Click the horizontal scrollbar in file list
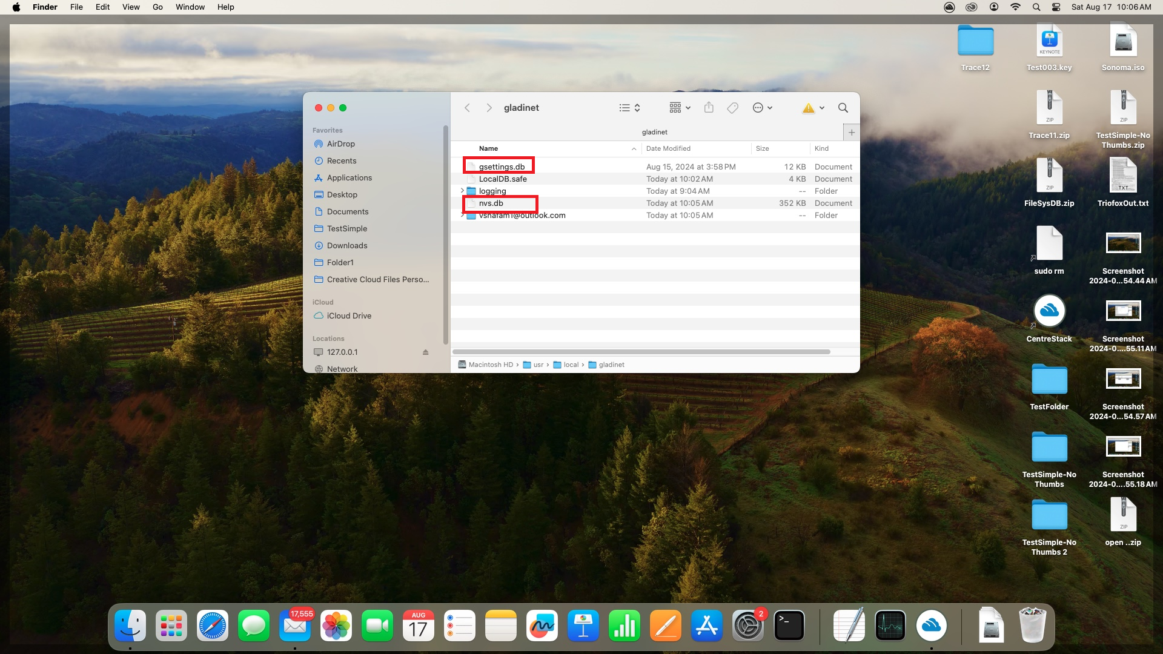Image resolution: width=1163 pixels, height=654 pixels. coord(641,352)
